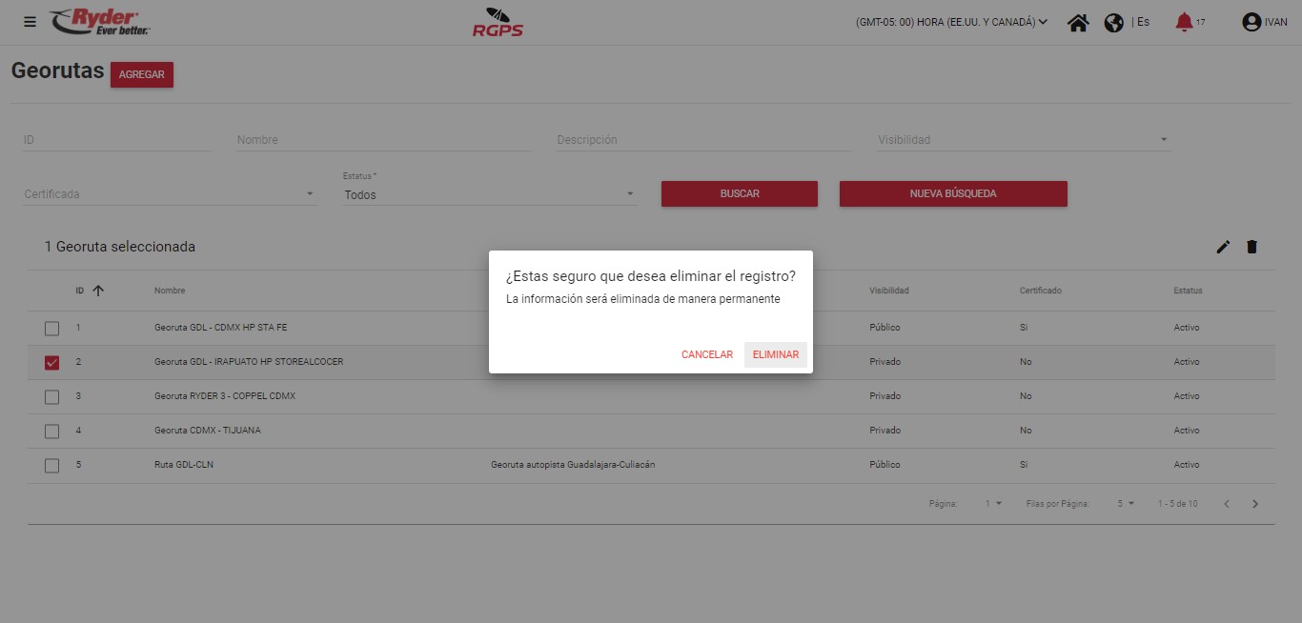
Task: Click the pencil edit icon
Action: (1223, 247)
